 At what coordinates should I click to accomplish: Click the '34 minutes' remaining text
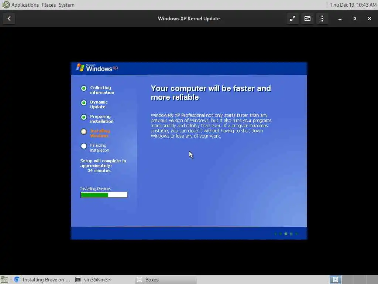click(99, 170)
